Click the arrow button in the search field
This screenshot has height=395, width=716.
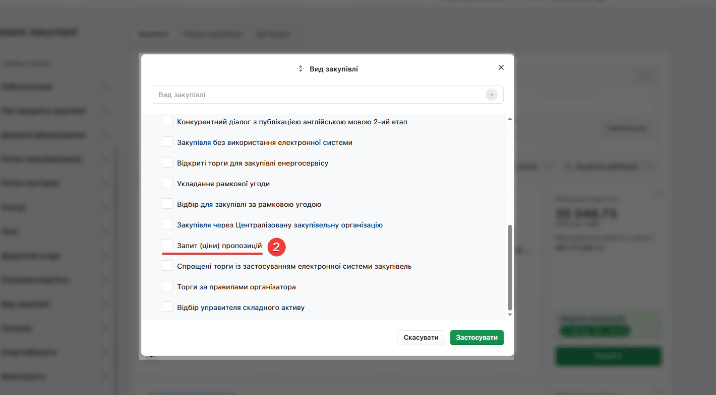(492, 95)
